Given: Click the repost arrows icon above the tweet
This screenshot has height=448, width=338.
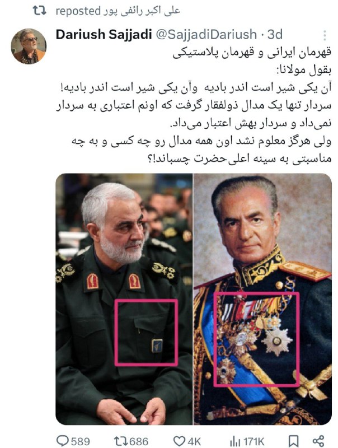Looking at the screenshot, I should (39, 11).
